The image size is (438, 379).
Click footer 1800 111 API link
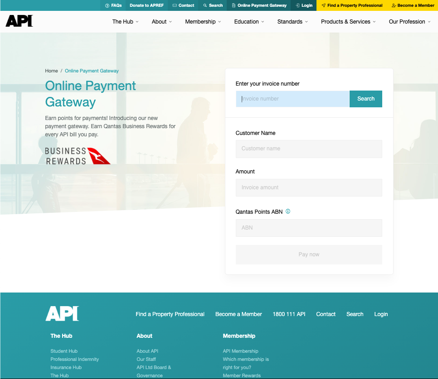click(x=289, y=314)
